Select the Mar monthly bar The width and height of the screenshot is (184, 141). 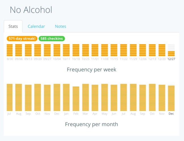85,97
